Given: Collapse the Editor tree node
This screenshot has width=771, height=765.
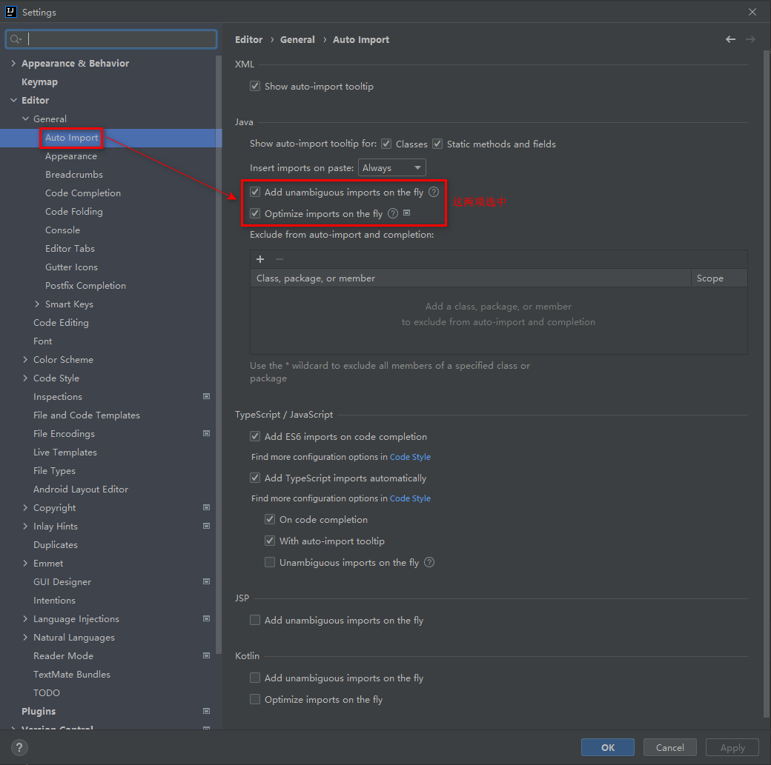Looking at the screenshot, I should pyautogui.click(x=13, y=100).
